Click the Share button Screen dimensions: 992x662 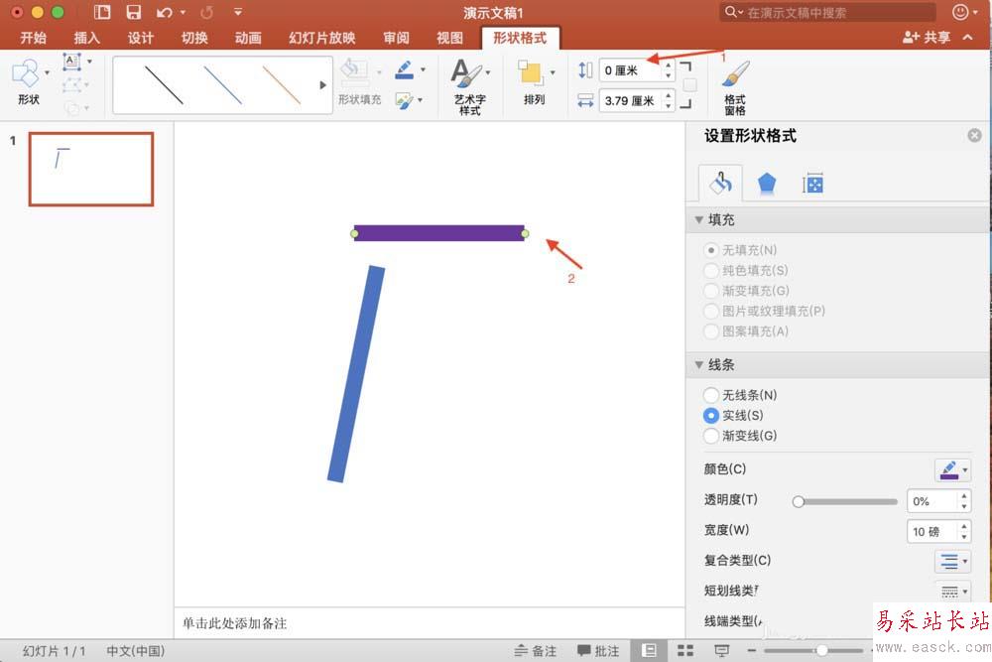pyautogui.click(x=927, y=38)
